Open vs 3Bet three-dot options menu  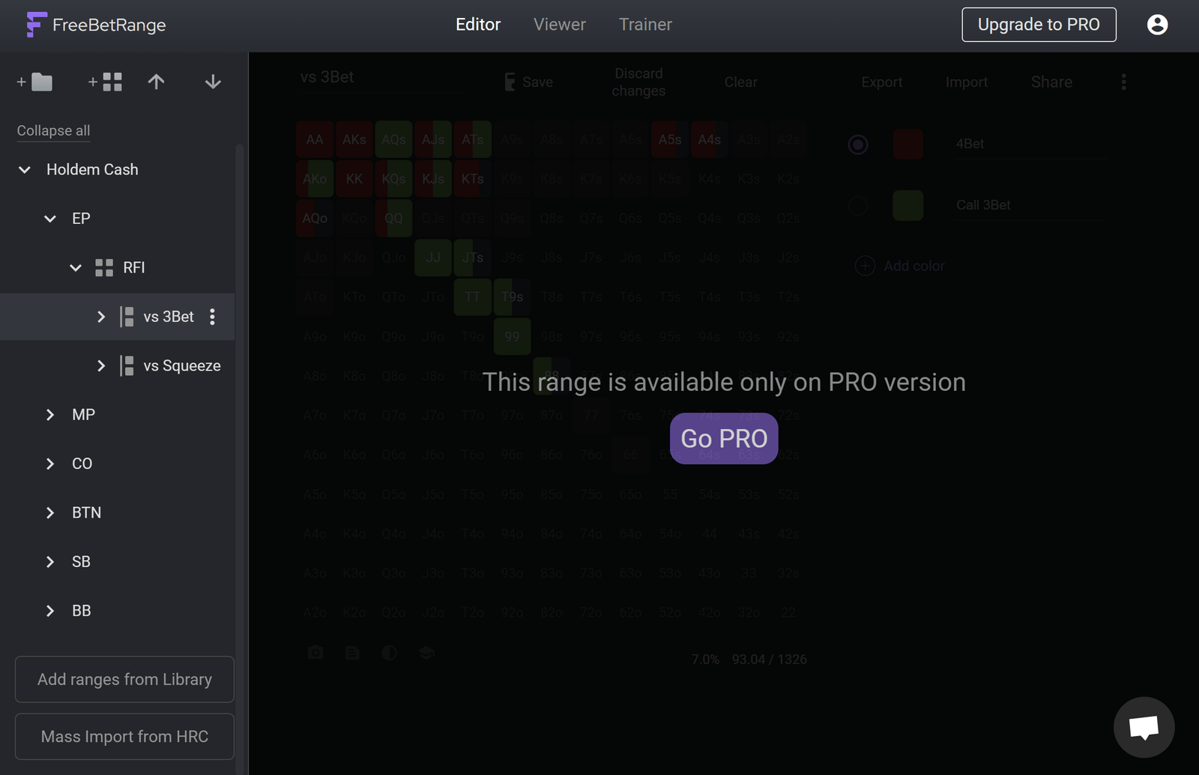(x=213, y=317)
